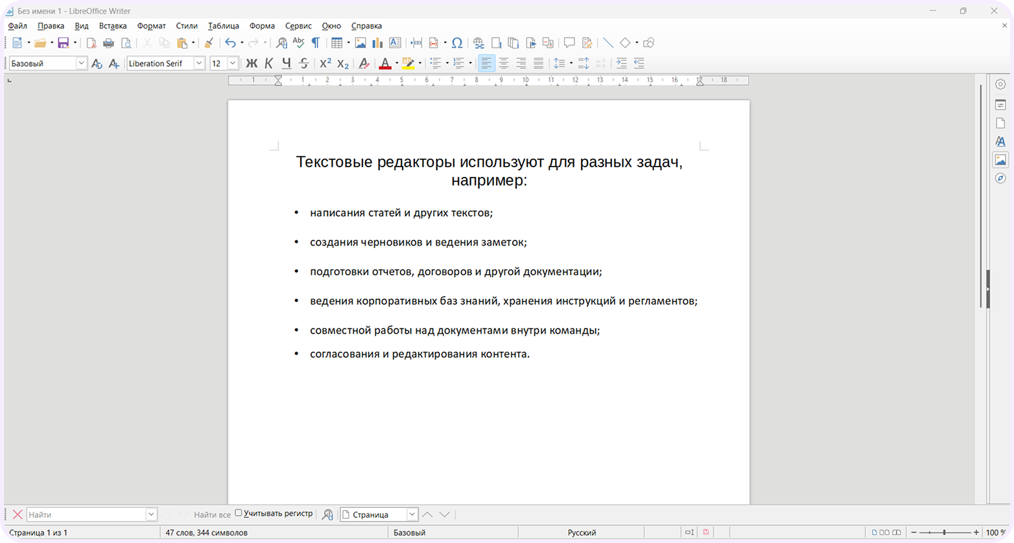Expand the Liberation Serif font name dropdown

[x=199, y=64]
